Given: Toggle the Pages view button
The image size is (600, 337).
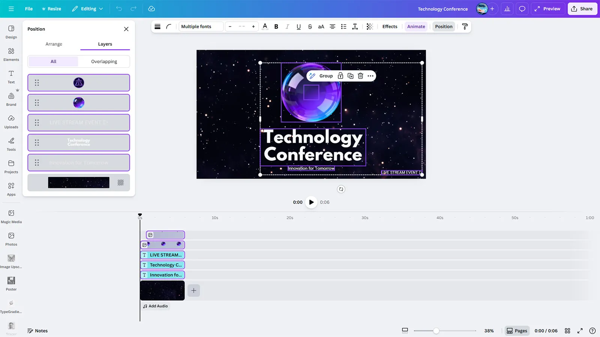Looking at the screenshot, I should point(517,331).
